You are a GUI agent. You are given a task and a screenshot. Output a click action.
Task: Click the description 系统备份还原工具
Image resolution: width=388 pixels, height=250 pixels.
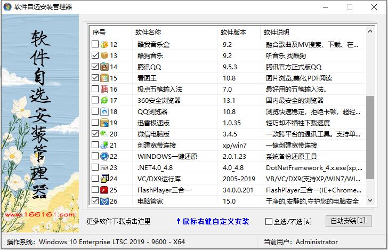click(292, 156)
